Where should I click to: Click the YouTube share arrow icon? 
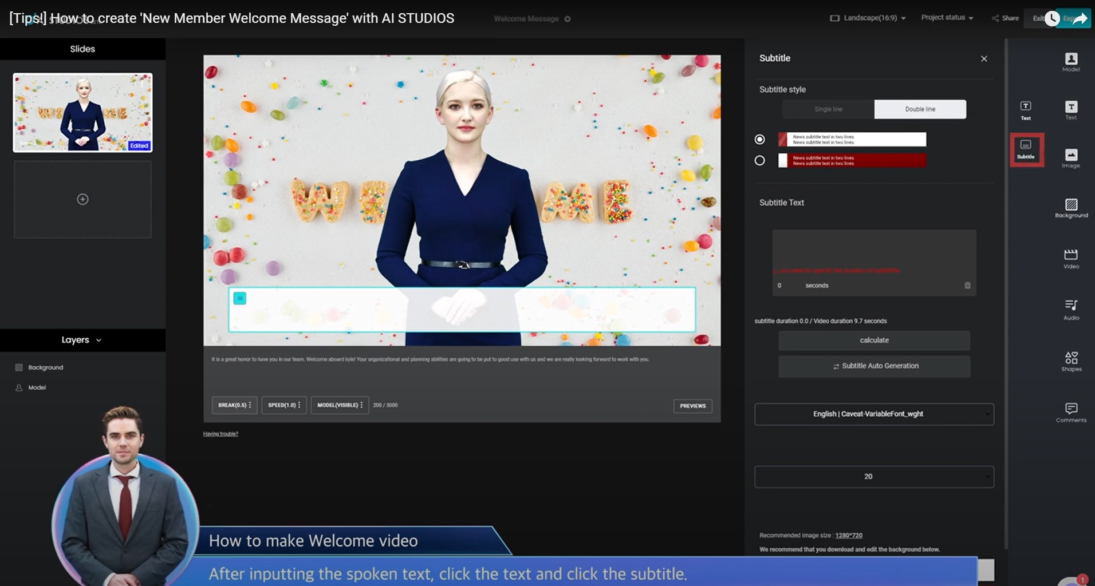pyautogui.click(x=1080, y=19)
